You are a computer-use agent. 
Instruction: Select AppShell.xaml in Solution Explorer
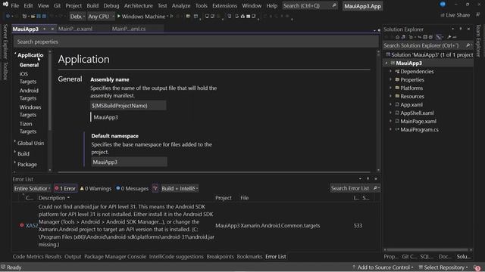417,113
